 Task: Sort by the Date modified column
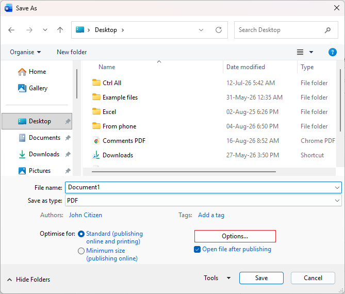coord(245,67)
